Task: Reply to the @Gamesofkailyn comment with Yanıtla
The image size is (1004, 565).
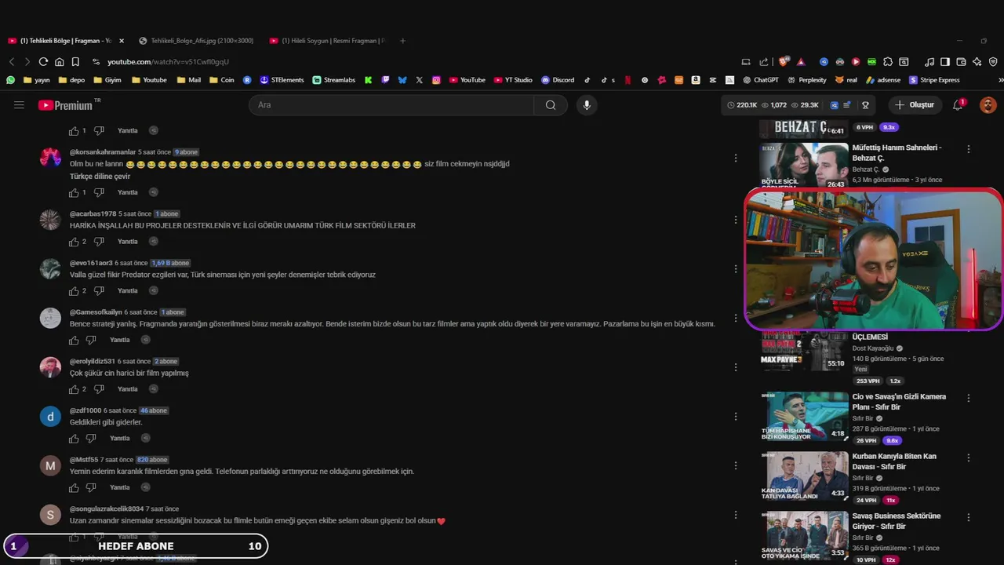Action: (119, 340)
